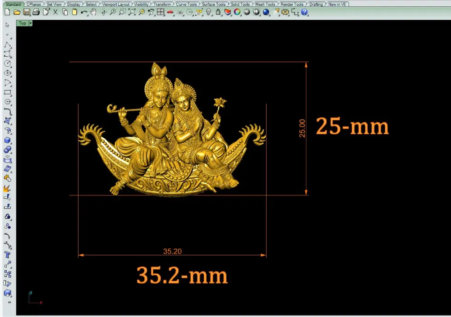Click the Paste clipboard icon
This screenshot has width=451, height=317.
[74, 12]
